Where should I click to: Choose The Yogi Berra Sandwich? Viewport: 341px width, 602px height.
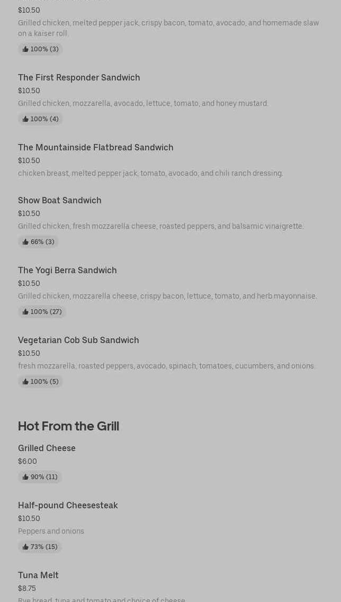click(x=67, y=271)
